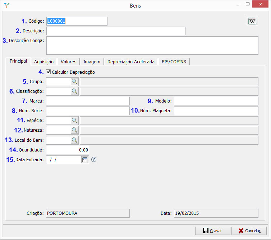Open Espécie lookup magnifier
Image resolution: width=271 pixels, height=240 pixels.
point(74,121)
